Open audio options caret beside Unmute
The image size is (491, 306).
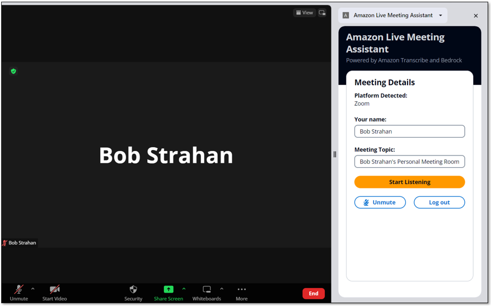coord(33,289)
